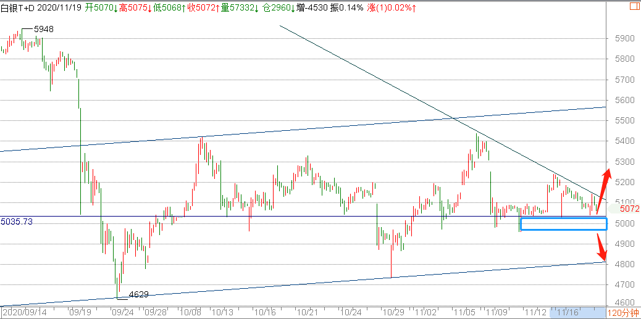The height and width of the screenshot is (319, 641).
Task: Click the 09/19 date axis label
Action: pos(79,313)
